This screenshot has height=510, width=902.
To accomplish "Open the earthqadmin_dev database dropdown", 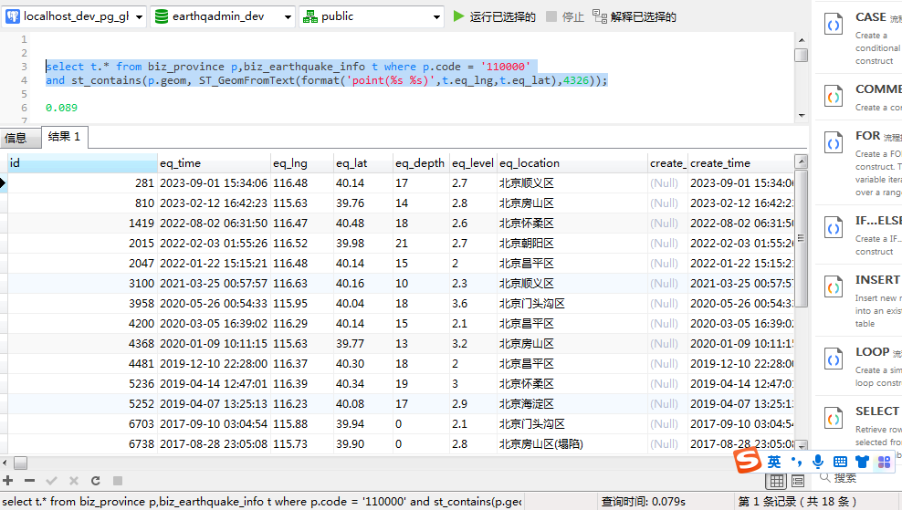I will [223, 16].
